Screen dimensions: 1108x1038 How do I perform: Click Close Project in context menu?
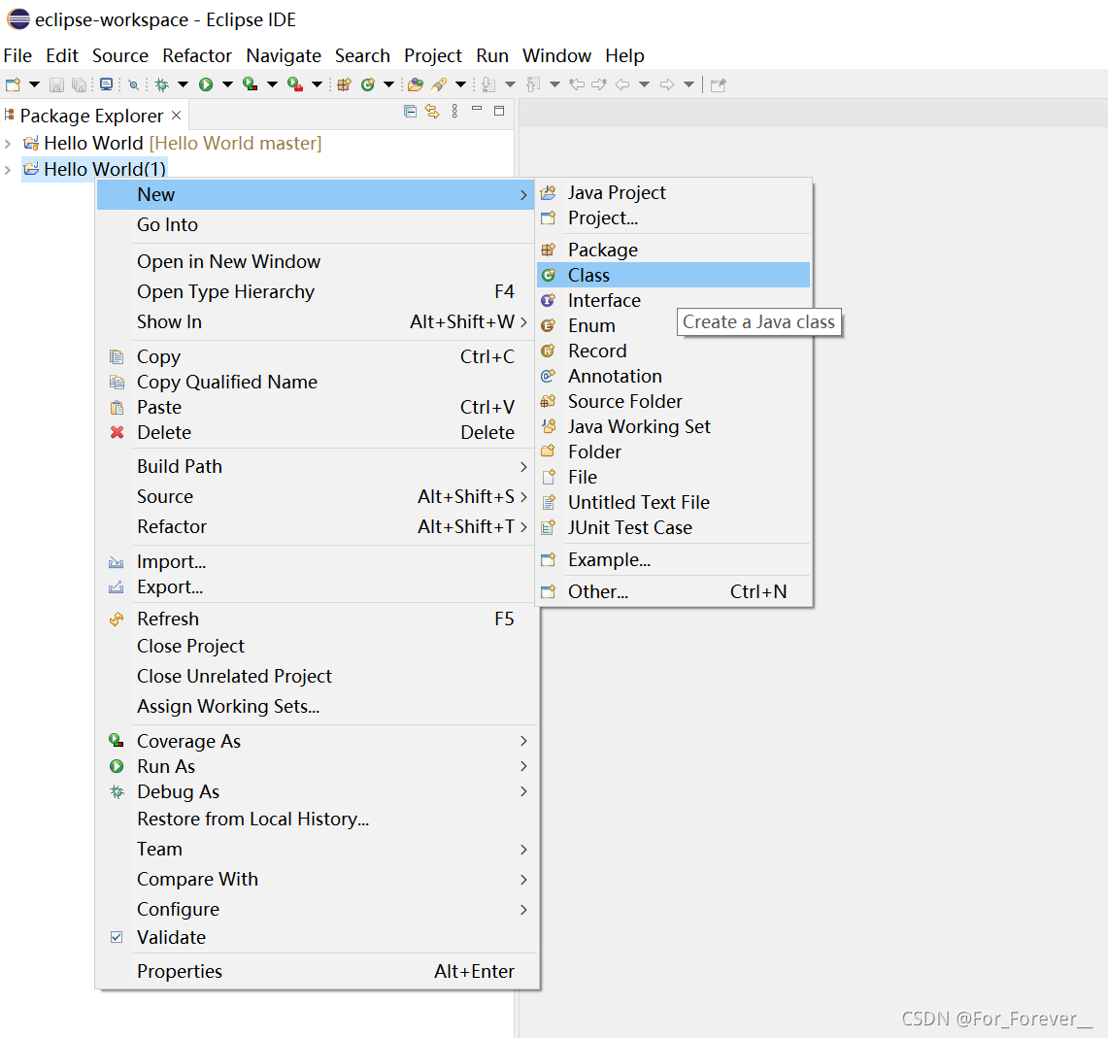(317, 647)
